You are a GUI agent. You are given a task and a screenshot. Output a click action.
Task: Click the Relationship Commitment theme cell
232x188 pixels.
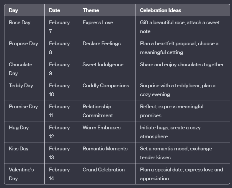click(107, 111)
